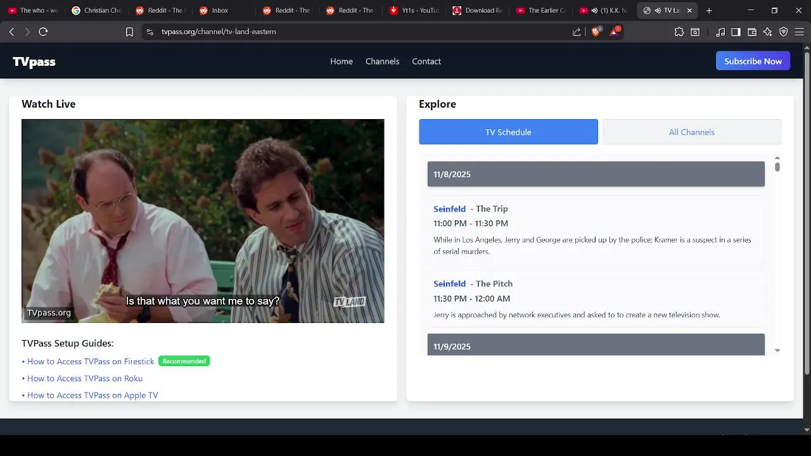Screen dimensions: 811x456
Task: Open the Contact nav link
Action: click(x=426, y=61)
